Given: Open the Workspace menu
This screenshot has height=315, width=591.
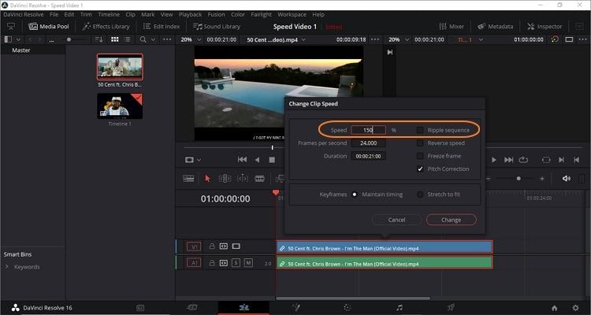Looking at the screenshot, I should click(292, 14).
